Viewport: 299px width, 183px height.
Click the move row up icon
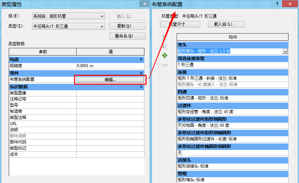click(x=165, y=37)
